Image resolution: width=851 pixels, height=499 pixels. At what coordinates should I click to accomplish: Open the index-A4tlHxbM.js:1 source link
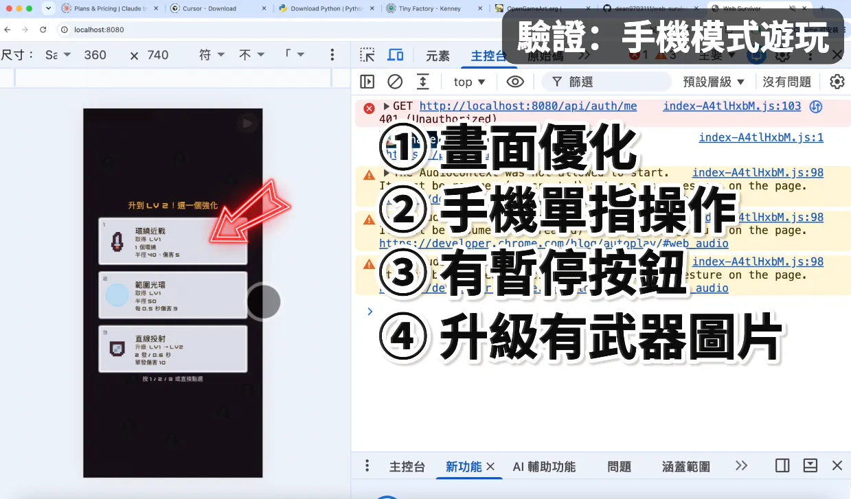761,137
